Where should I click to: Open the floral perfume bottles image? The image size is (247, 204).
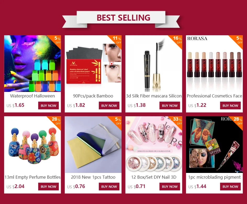coord(32,145)
